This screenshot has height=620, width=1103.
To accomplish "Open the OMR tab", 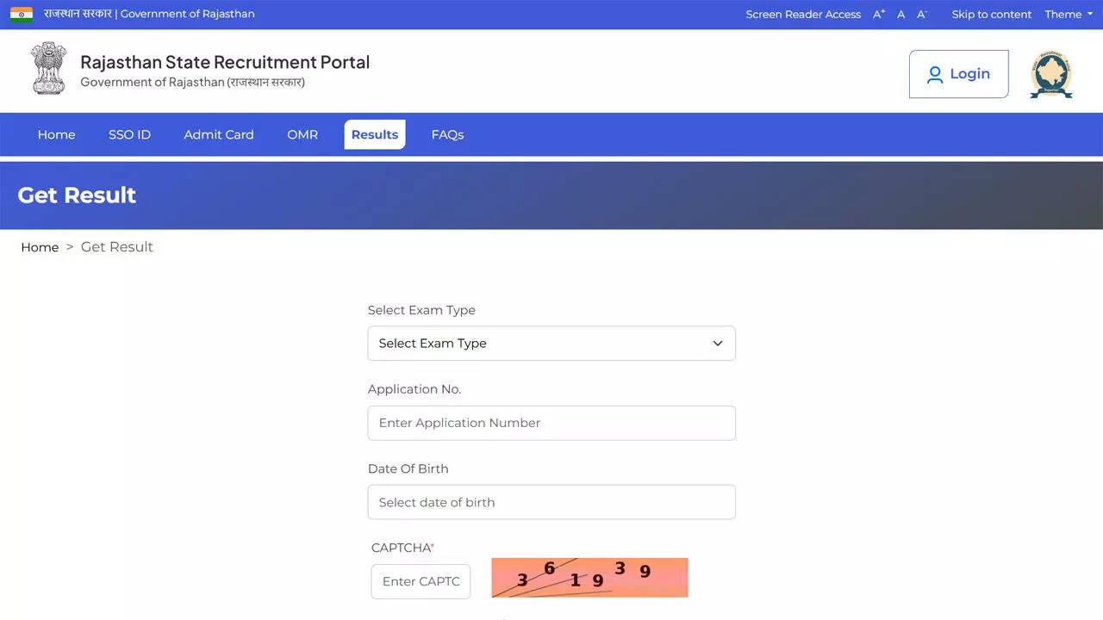I will 302,134.
